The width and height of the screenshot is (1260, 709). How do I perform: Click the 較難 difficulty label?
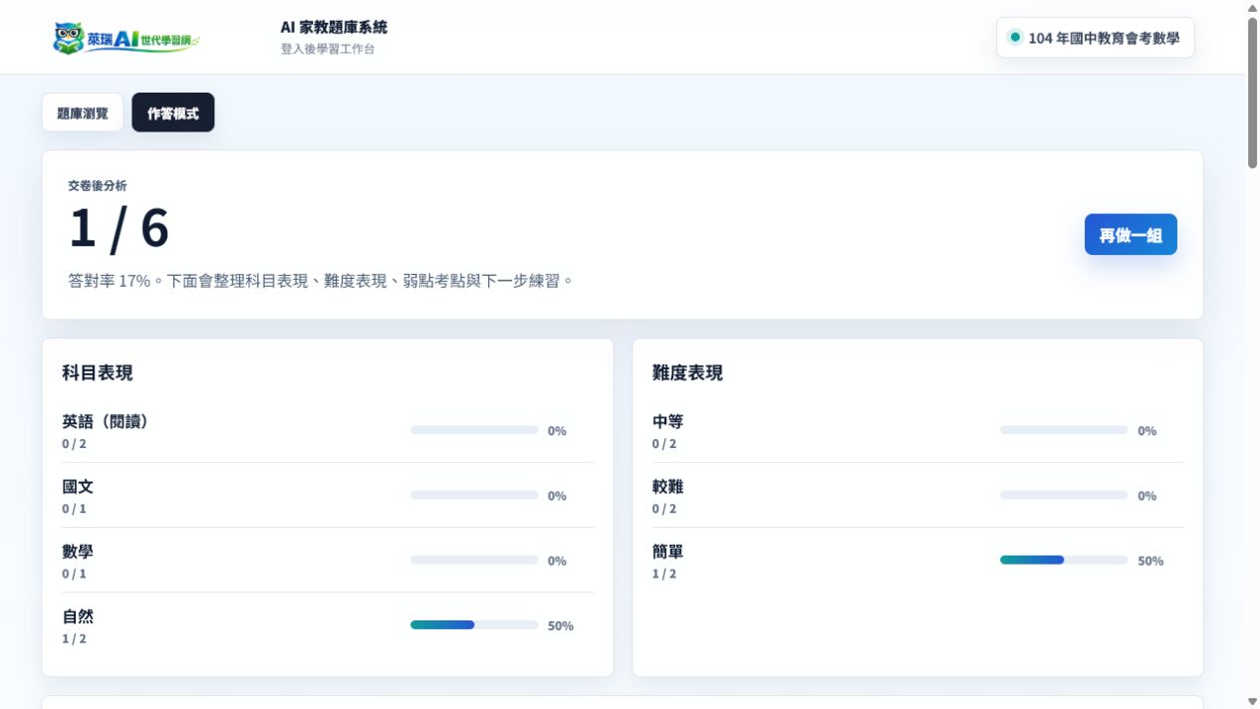[x=668, y=486]
